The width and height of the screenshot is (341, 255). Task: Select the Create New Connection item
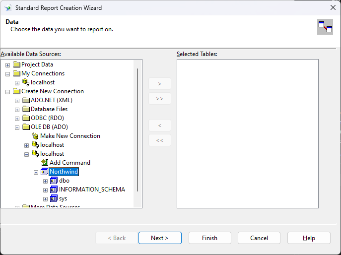click(x=52, y=91)
